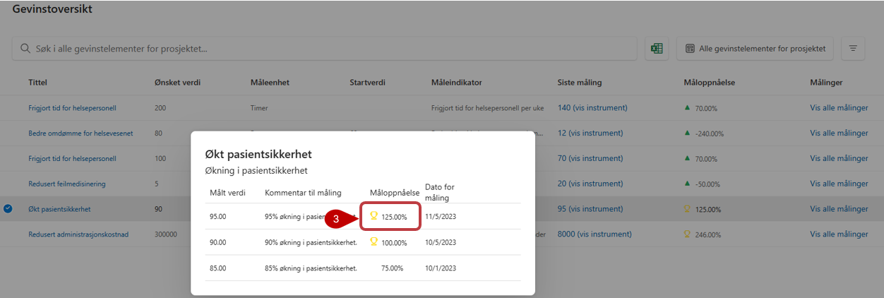The width and height of the screenshot is (884, 298).
Task: Click green triangle beside -240.00%
Action: [688, 133]
